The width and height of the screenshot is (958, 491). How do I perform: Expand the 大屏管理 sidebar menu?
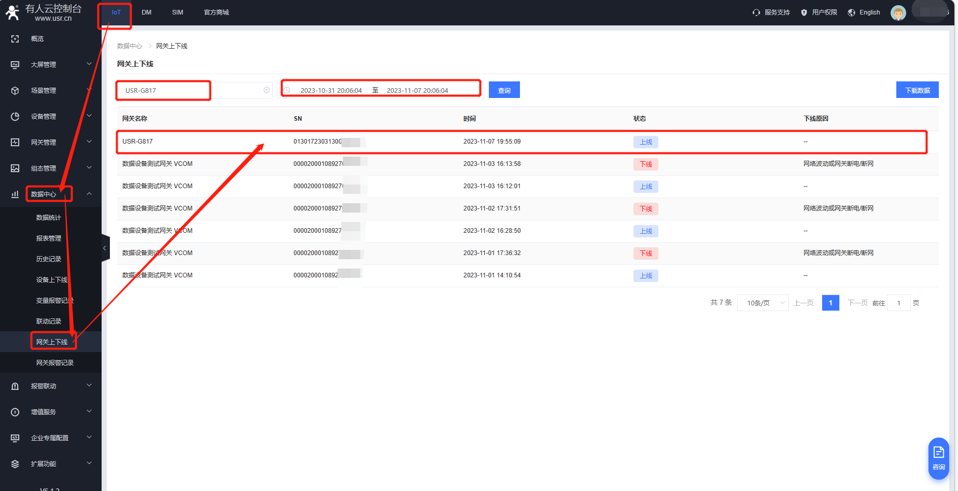tap(51, 64)
